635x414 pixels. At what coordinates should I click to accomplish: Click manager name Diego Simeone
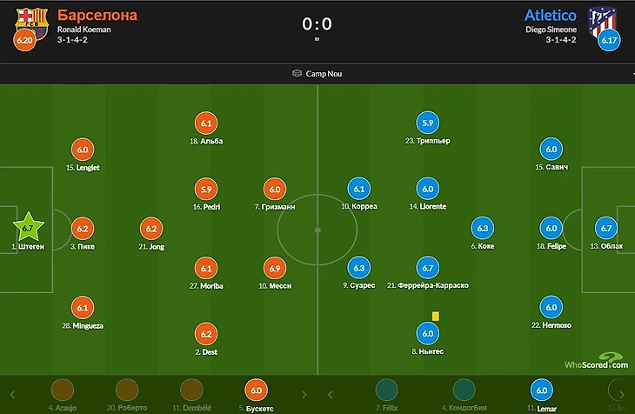click(x=551, y=29)
